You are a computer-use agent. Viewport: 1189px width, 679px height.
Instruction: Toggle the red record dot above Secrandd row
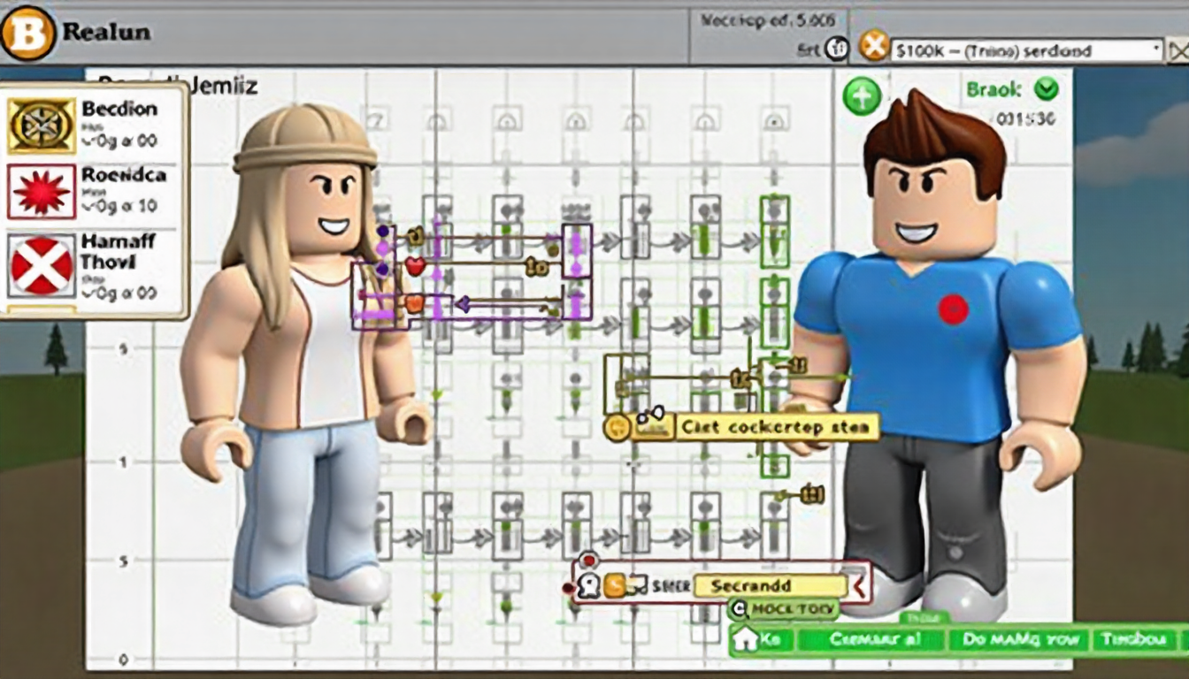coord(587,560)
